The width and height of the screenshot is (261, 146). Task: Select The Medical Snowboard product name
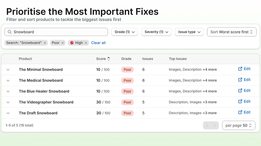pyautogui.click(x=41, y=80)
